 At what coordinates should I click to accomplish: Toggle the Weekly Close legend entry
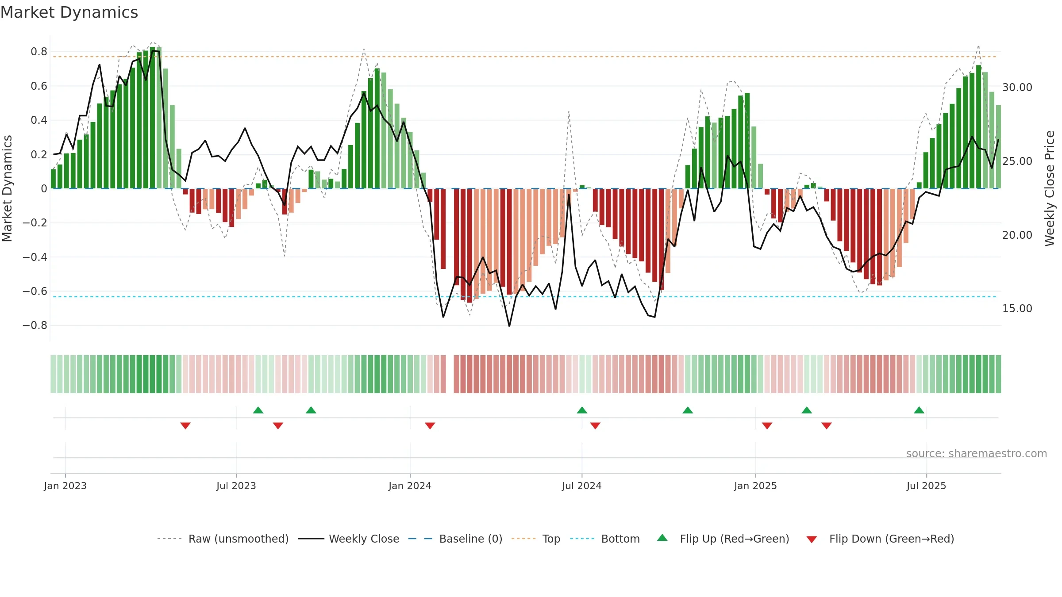point(349,539)
